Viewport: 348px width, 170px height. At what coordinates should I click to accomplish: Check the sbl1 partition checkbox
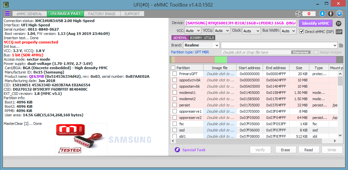click(175, 136)
